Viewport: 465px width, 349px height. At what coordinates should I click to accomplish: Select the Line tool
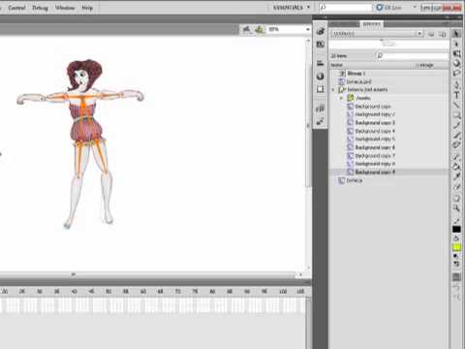[x=456, y=105]
